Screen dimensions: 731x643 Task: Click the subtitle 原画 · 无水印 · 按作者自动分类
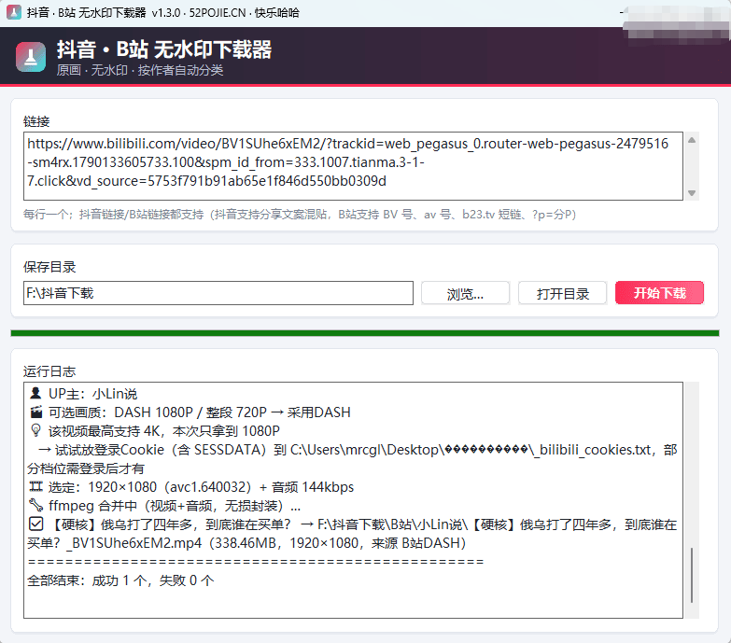[140, 70]
